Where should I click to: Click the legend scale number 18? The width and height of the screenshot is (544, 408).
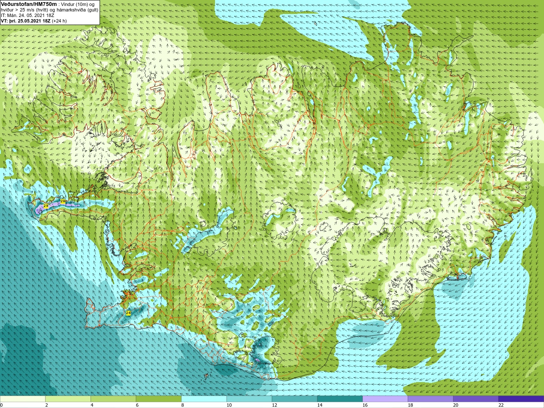point(411,405)
